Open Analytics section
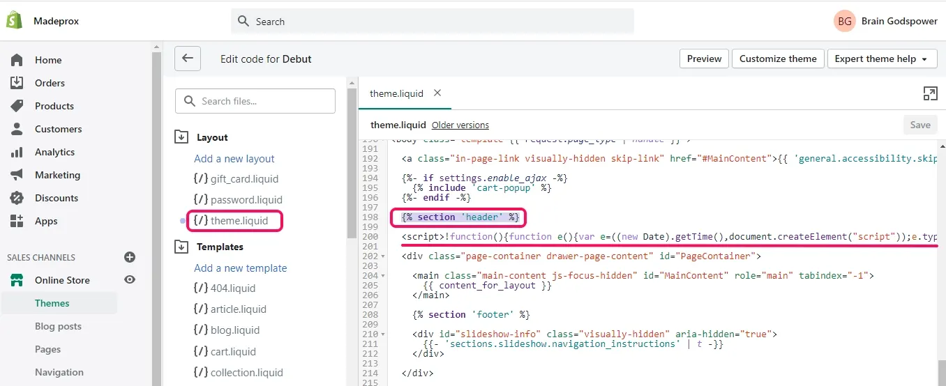 tap(54, 152)
